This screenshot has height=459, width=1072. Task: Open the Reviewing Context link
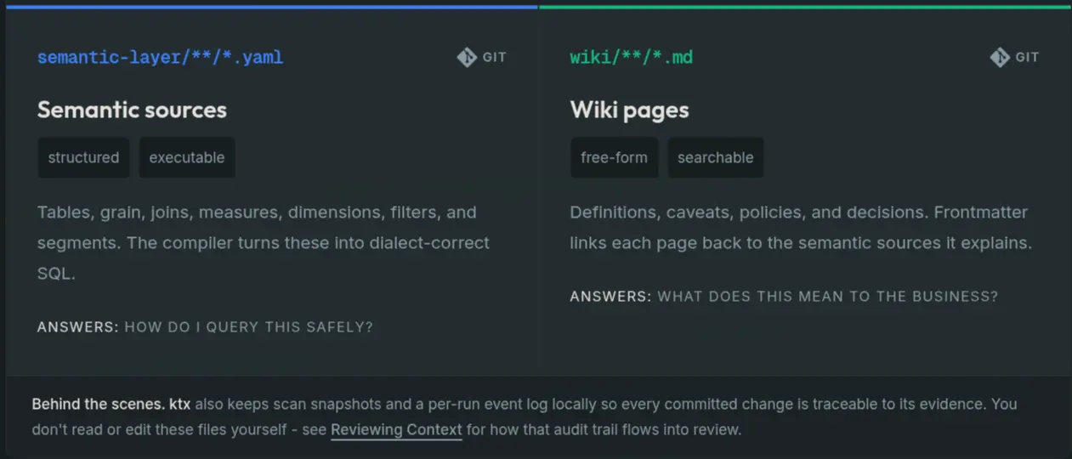click(396, 430)
